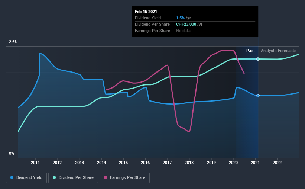Click the 2013 x-axis label
This screenshot has width=305, height=189.
point(80,163)
